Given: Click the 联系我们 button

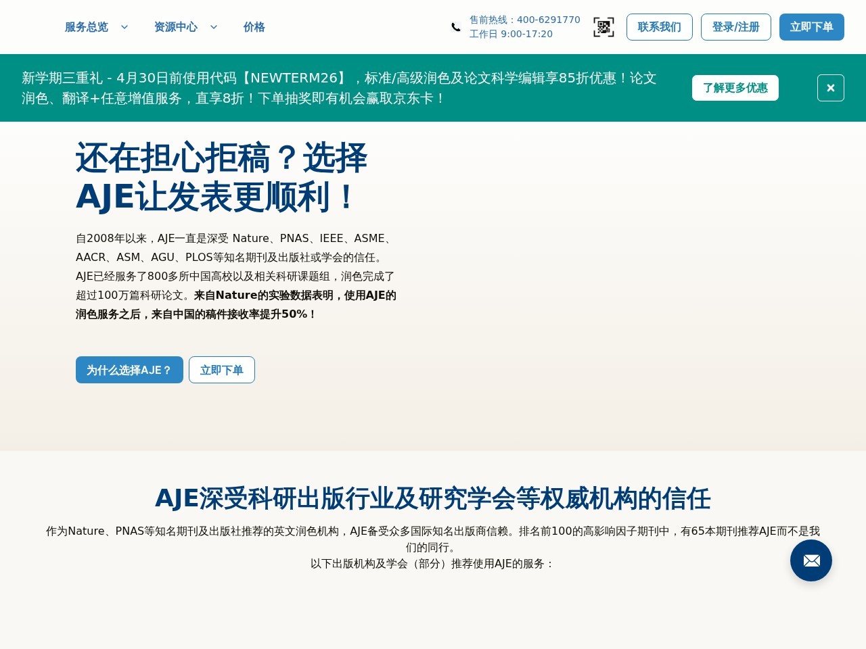Looking at the screenshot, I should pyautogui.click(x=659, y=27).
